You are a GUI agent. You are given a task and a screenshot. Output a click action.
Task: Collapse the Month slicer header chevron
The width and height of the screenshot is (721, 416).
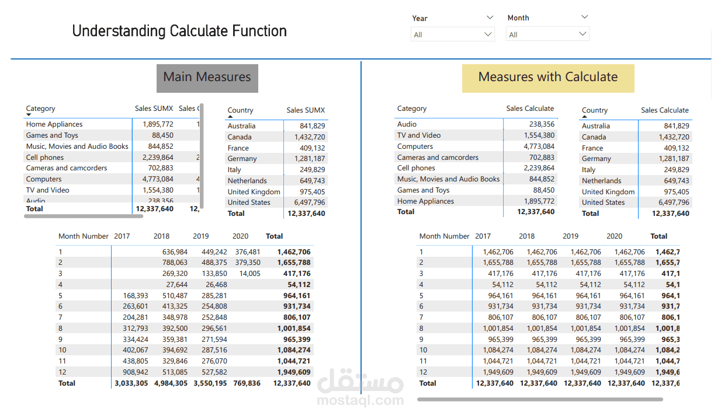pyautogui.click(x=584, y=18)
